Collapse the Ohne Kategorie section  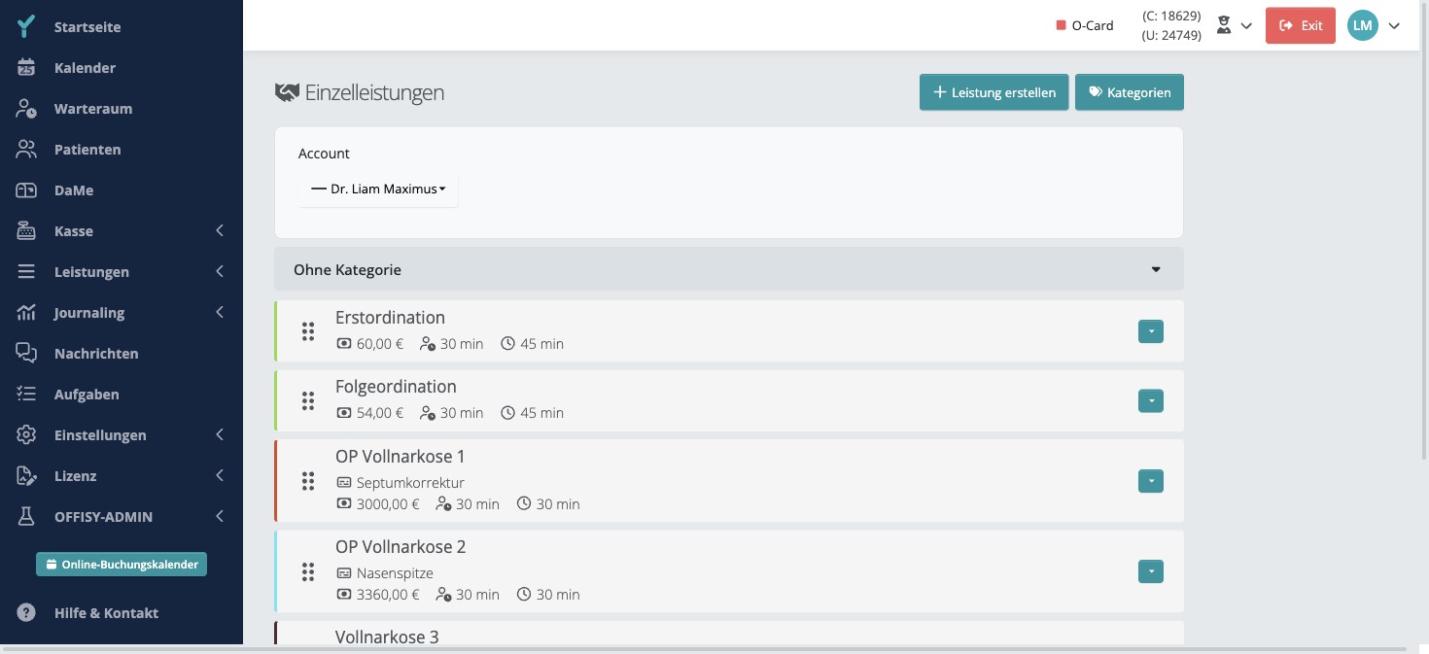click(x=1156, y=269)
